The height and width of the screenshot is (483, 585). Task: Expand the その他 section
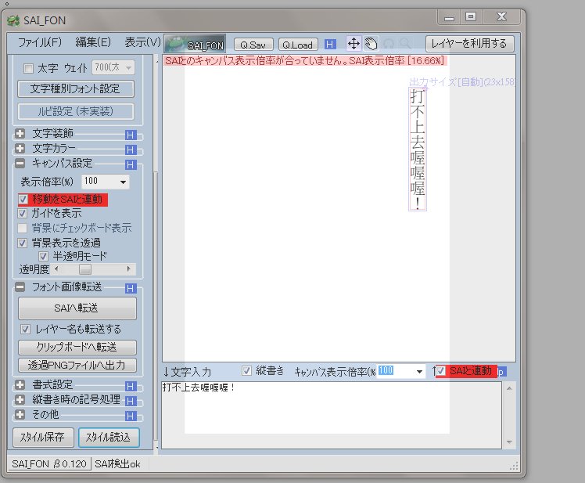point(20,414)
